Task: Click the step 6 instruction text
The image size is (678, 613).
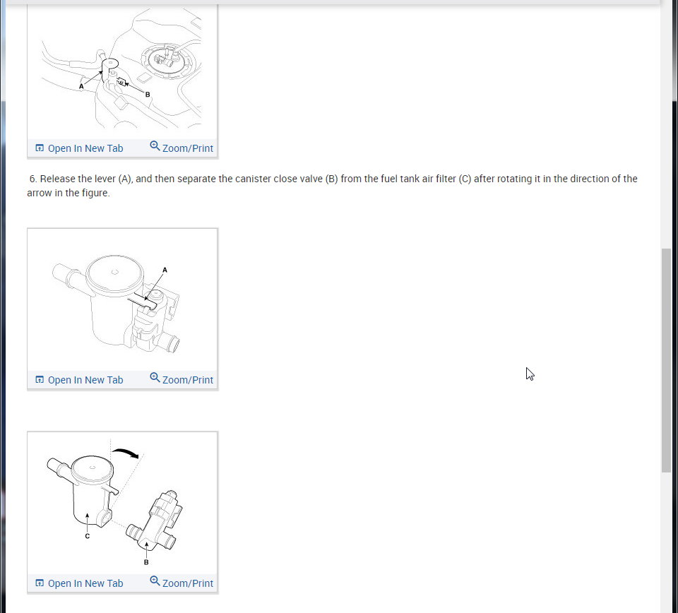Action: [x=332, y=186]
